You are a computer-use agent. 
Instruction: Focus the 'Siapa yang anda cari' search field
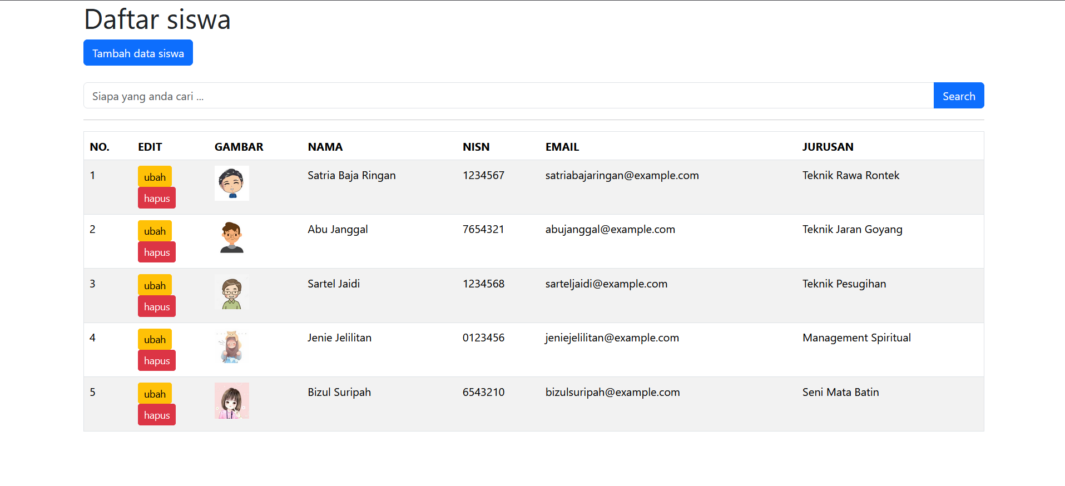point(508,96)
